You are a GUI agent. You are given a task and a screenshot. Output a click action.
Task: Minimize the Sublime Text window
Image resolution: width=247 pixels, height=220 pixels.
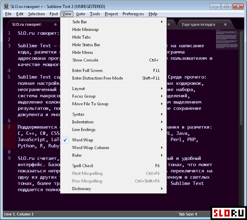point(215,7)
